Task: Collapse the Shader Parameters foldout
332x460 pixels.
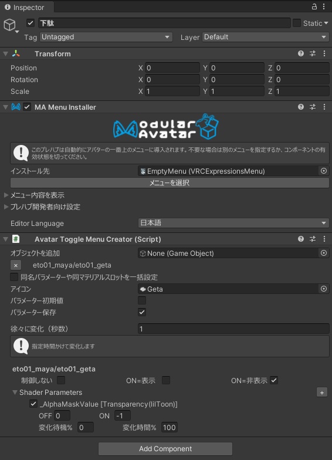Action: coord(15,392)
